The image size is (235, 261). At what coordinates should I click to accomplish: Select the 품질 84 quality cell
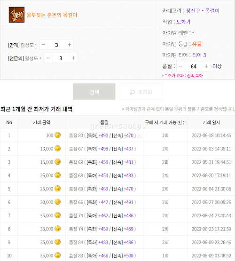pos(104,242)
